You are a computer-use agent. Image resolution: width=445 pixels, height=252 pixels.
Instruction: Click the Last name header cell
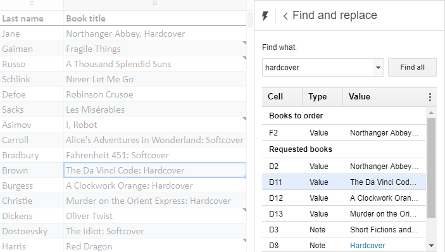tap(32, 18)
